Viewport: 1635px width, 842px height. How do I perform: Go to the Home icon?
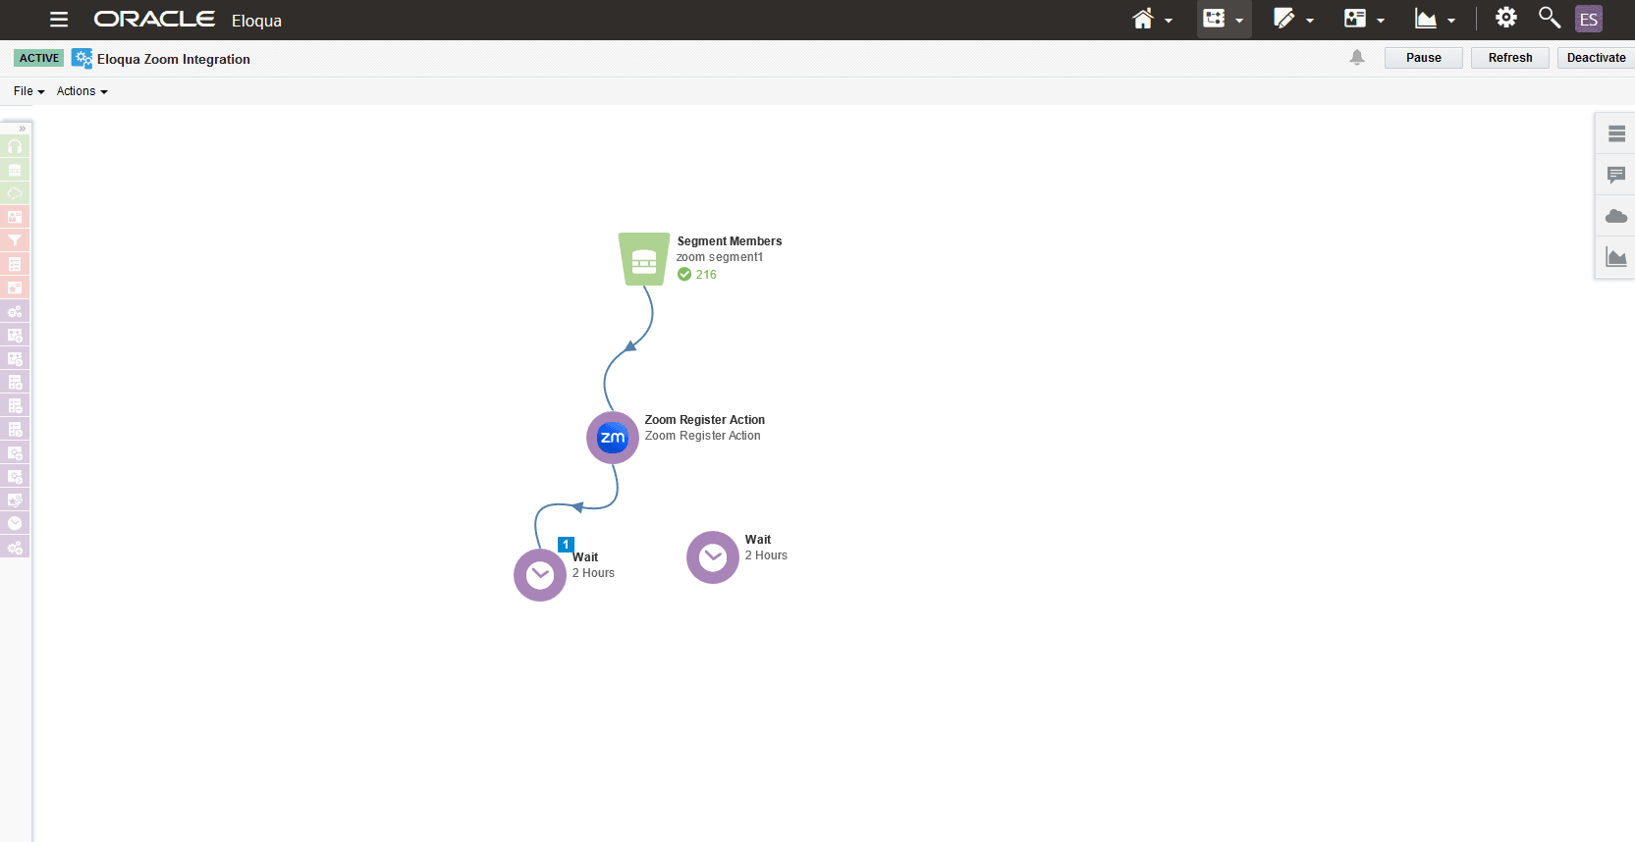tap(1143, 19)
